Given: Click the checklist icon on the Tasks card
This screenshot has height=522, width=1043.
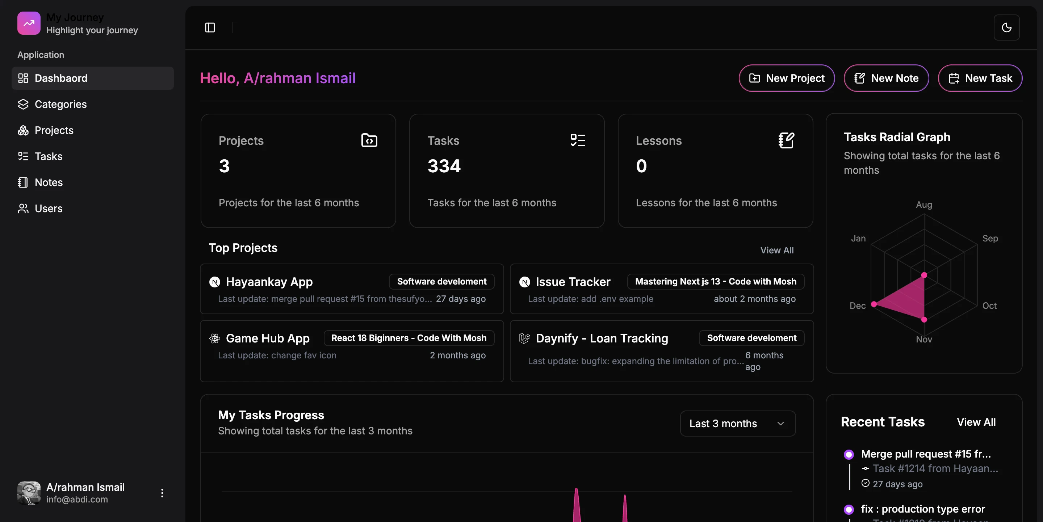Looking at the screenshot, I should pyautogui.click(x=578, y=140).
